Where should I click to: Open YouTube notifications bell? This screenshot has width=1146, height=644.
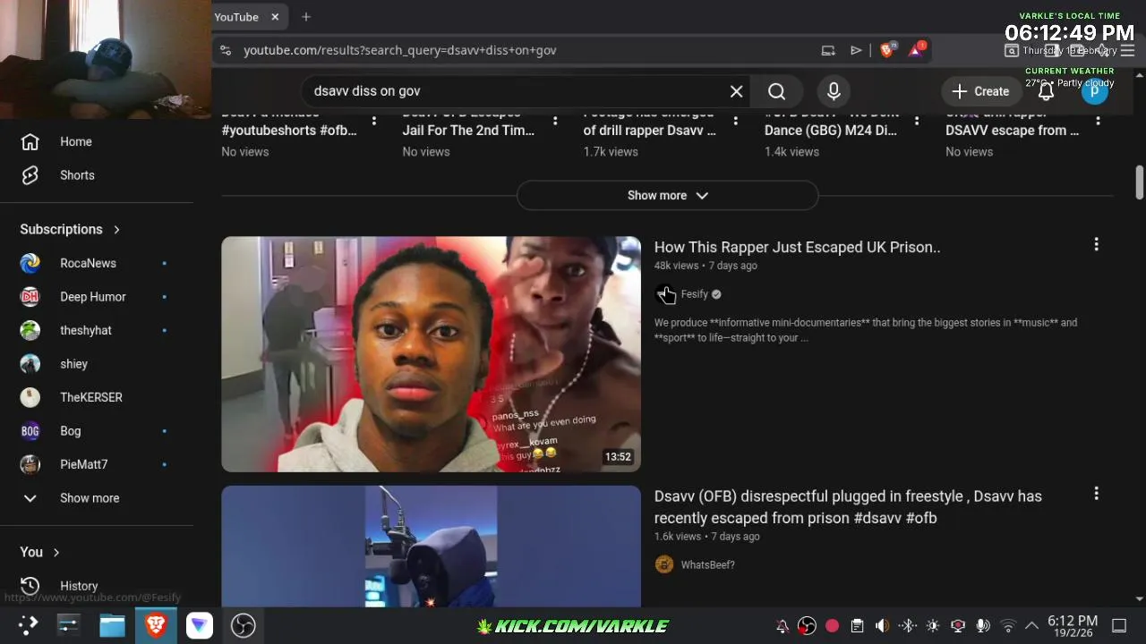click(x=1046, y=91)
